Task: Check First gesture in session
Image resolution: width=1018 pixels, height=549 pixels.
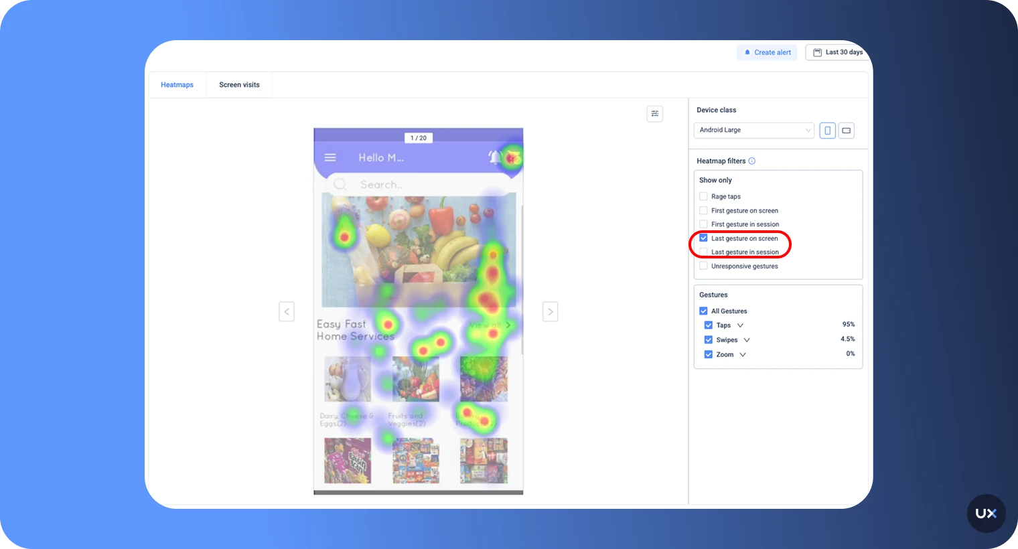Action: 703,224
